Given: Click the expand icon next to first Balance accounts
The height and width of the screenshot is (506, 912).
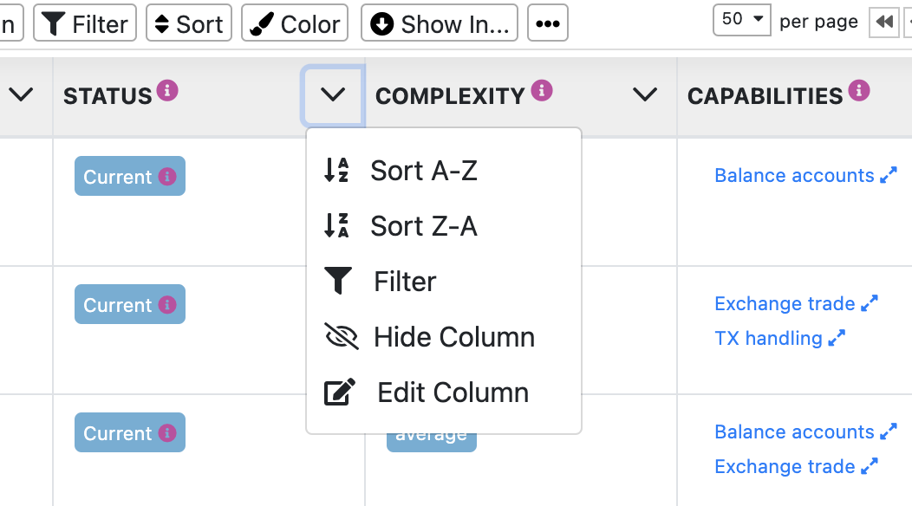Looking at the screenshot, I should [x=888, y=175].
